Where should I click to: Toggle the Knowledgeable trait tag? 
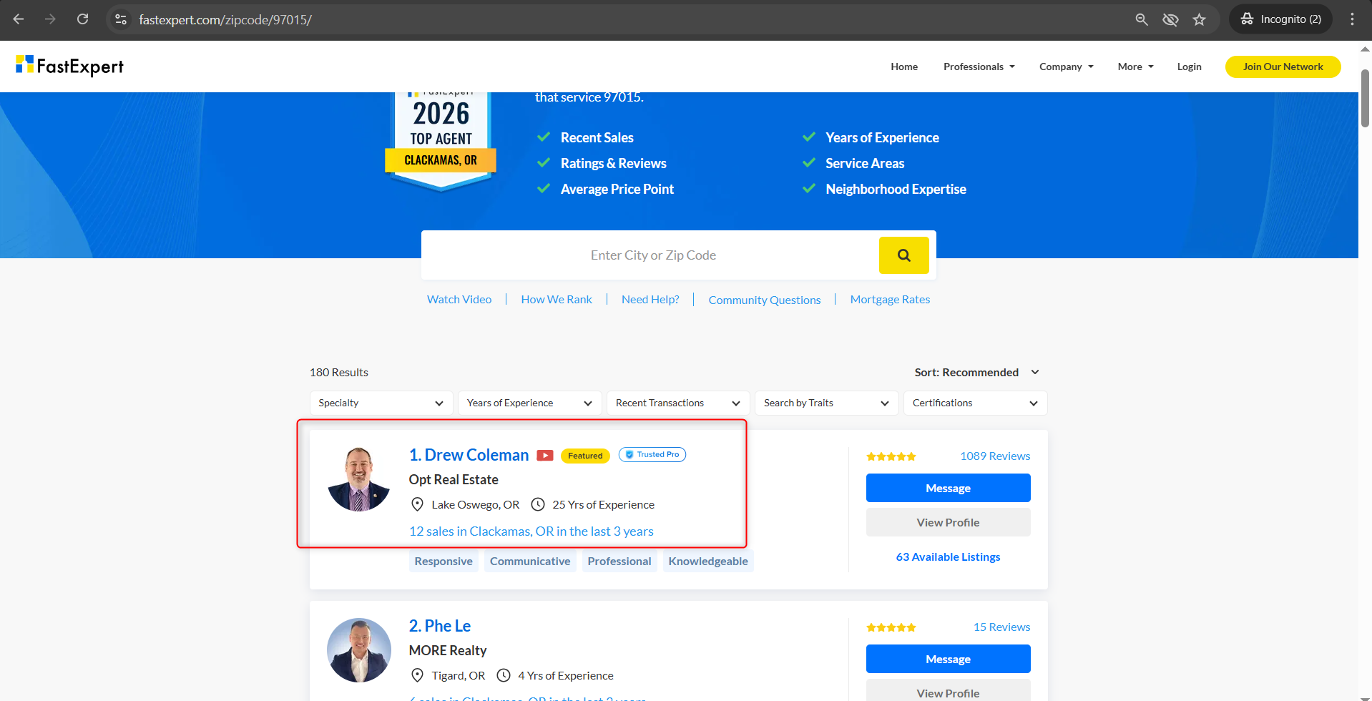coord(707,562)
